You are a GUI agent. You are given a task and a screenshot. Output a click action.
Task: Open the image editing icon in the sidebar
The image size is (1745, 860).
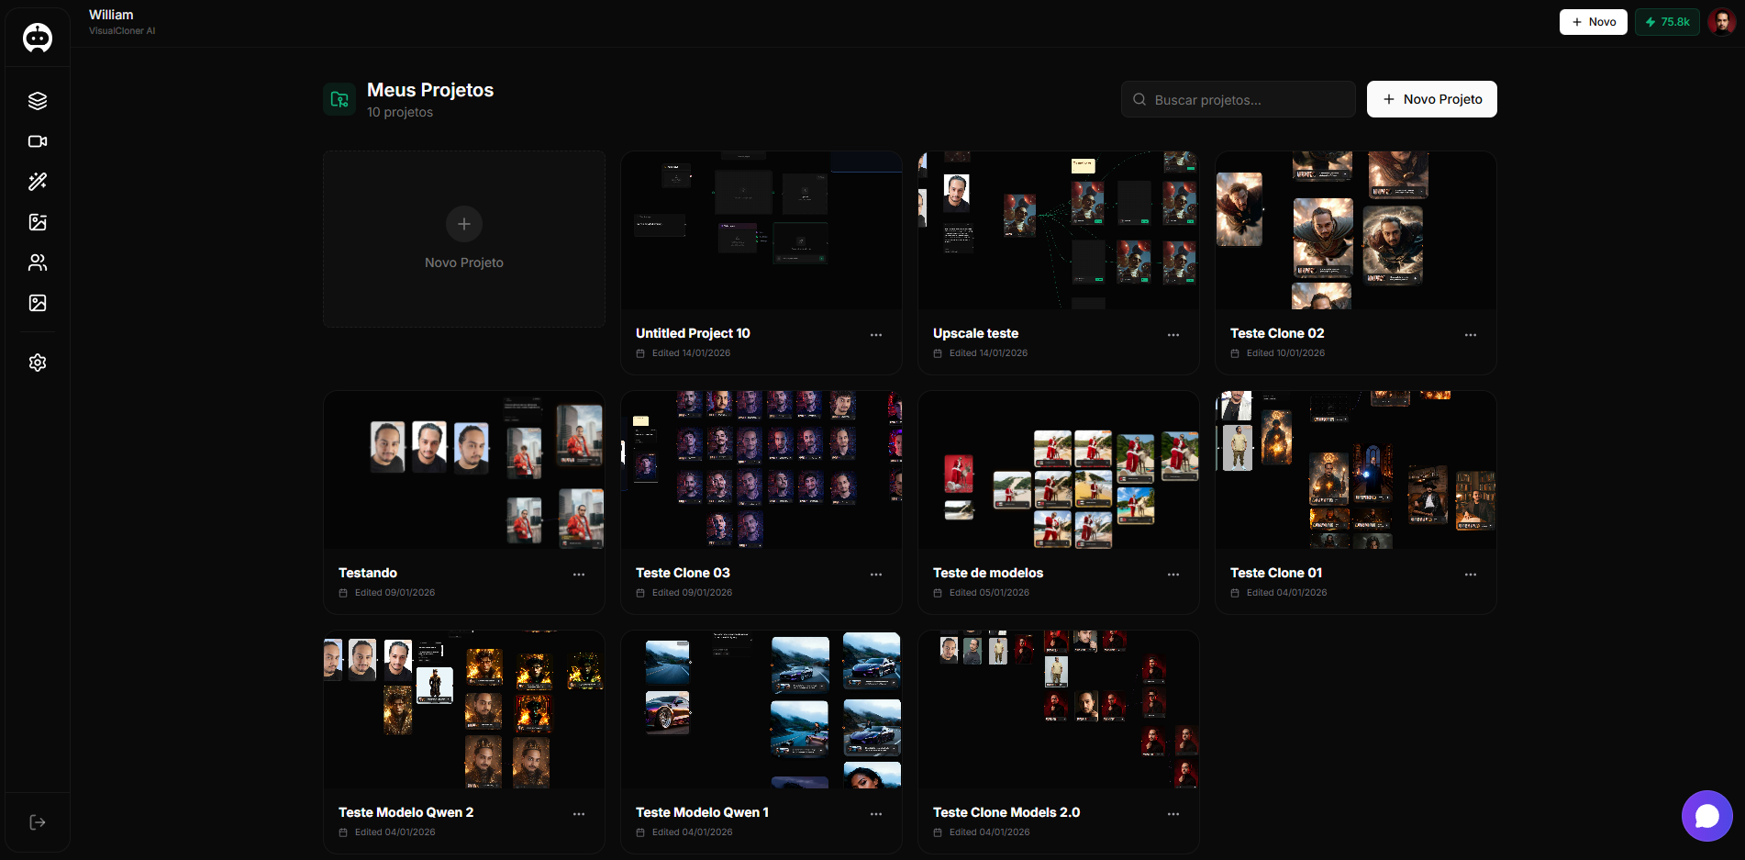[37, 222]
